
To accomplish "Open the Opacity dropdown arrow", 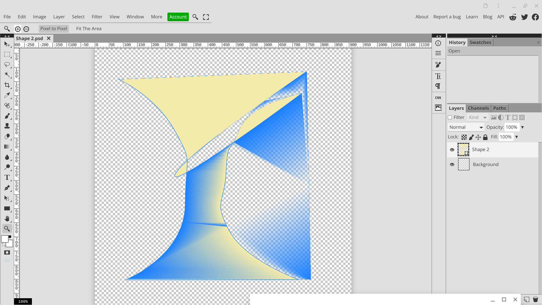I will coord(523,127).
